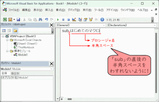Viewport: 159px width, 102px height.
Task: Select VBAProject (Book1) in the tree
Action: (23, 36)
